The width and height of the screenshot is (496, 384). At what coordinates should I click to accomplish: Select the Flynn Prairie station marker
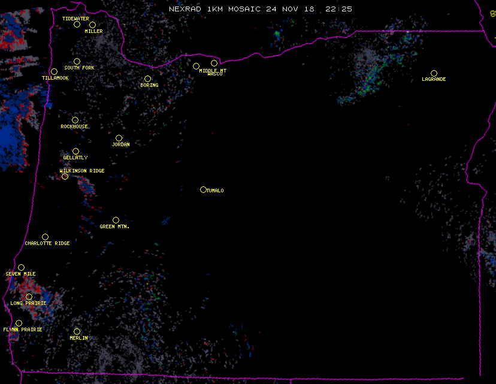[x=19, y=323]
